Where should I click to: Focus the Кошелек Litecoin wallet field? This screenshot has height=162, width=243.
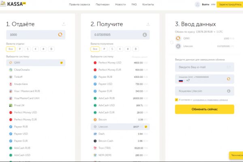pos(205,91)
